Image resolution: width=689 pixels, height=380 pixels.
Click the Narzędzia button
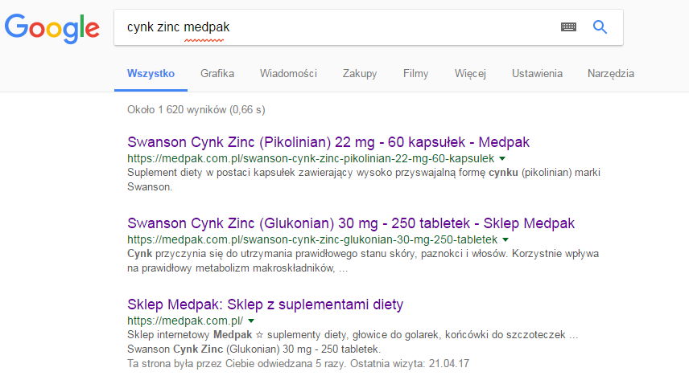(611, 74)
